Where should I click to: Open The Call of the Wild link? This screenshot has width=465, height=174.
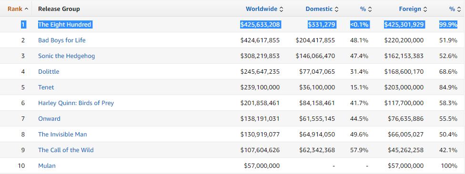click(66, 150)
